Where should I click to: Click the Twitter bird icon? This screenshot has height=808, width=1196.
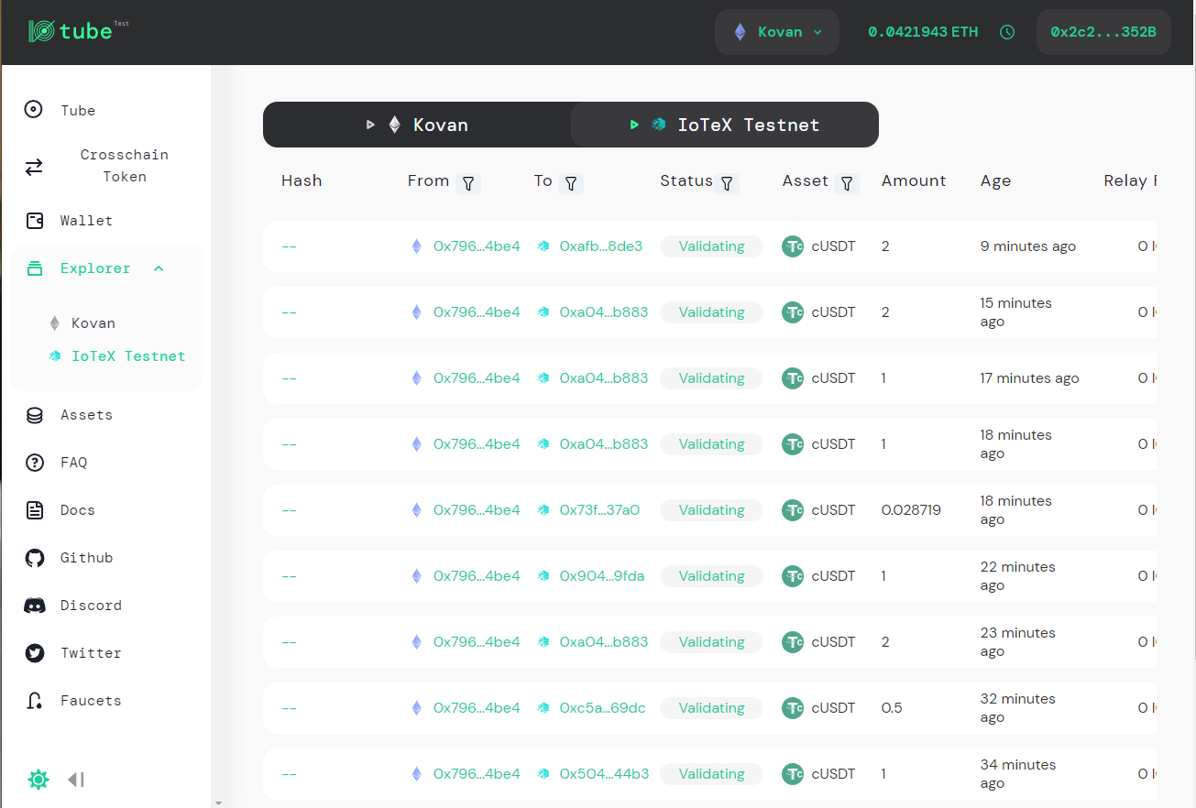pyautogui.click(x=35, y=653)
